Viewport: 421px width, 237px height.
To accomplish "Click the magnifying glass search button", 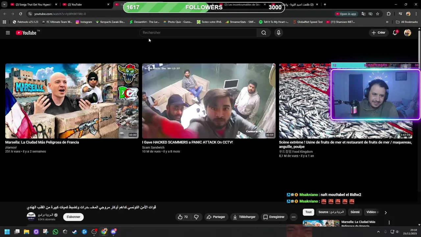I will click(x=264, y=33).
